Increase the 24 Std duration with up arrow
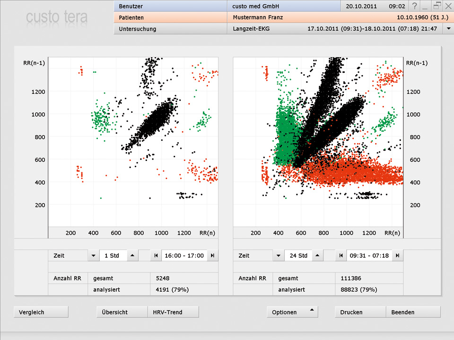454x340 pixels. click(x=317, y=255)
